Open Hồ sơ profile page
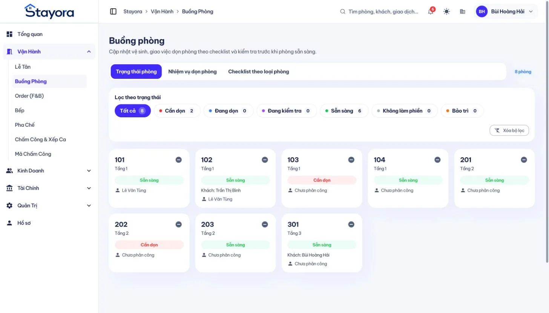Image resolution: width=549 pixels, height=313 pixels. [x=49, y=223]
